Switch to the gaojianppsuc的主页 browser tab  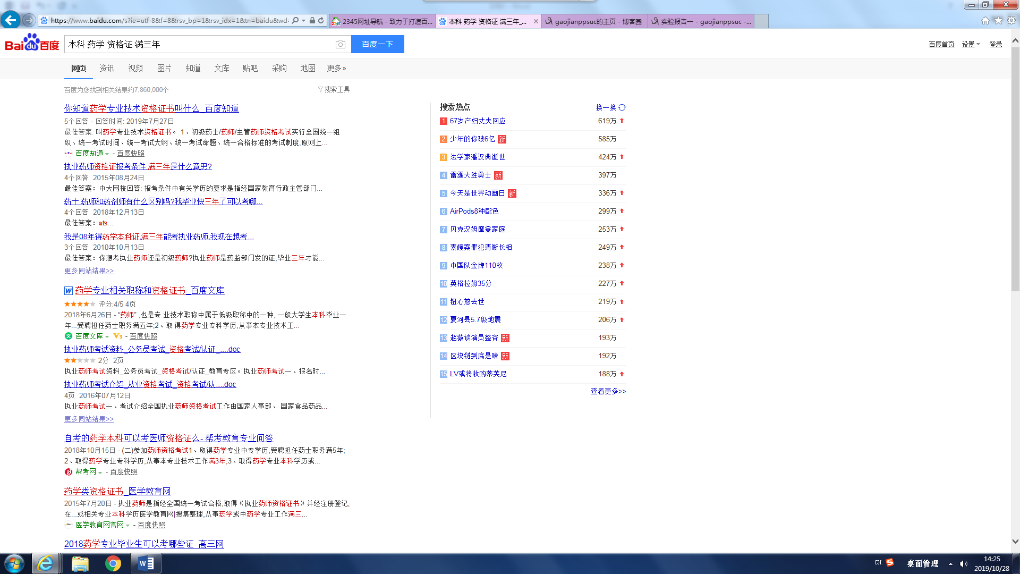pos(594,22)
